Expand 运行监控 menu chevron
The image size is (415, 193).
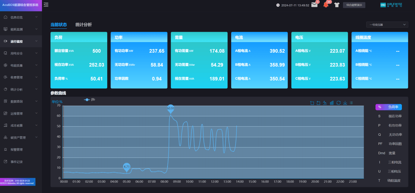pos(36,41)
